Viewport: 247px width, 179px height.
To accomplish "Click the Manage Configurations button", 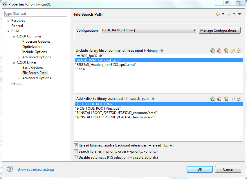I will click(x=220, y=30).
